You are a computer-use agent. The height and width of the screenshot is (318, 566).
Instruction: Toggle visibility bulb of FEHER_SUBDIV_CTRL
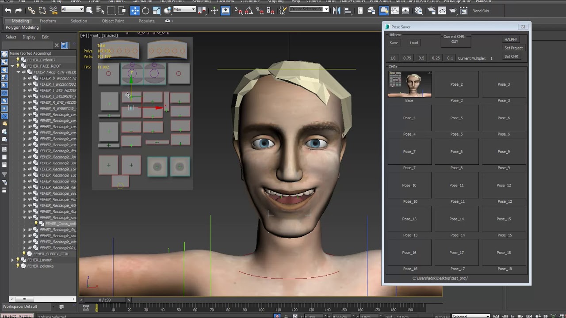(24, 254)
